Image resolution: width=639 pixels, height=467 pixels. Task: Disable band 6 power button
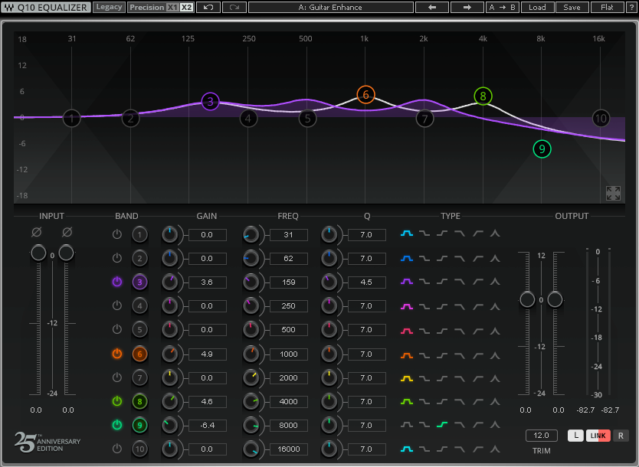click(x=117, y=354)
